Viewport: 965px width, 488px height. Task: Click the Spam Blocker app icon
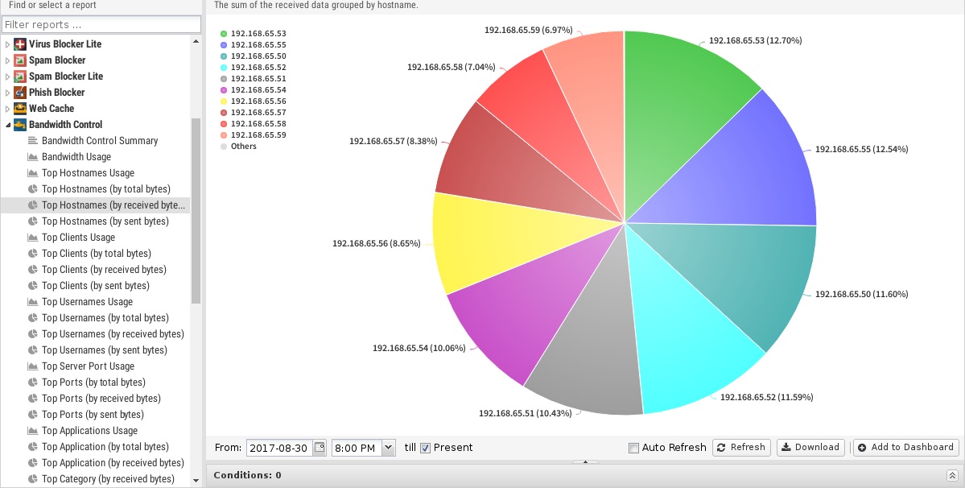pos(20,60)
